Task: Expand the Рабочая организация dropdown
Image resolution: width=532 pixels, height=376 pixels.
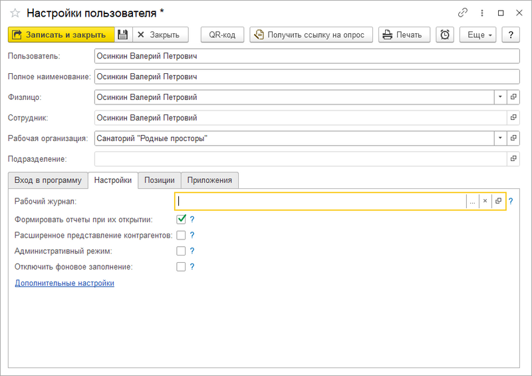Action: coord(499,138)
